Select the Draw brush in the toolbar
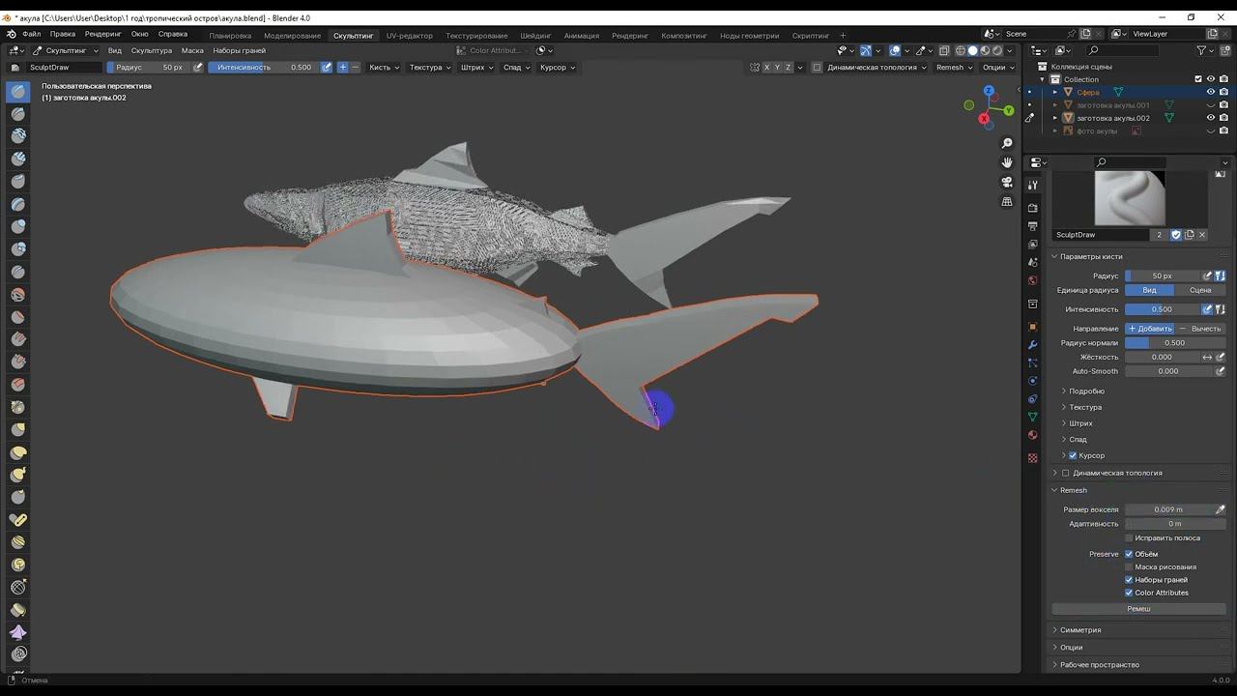Screen dimensions: 1237x696 (18, 92)
